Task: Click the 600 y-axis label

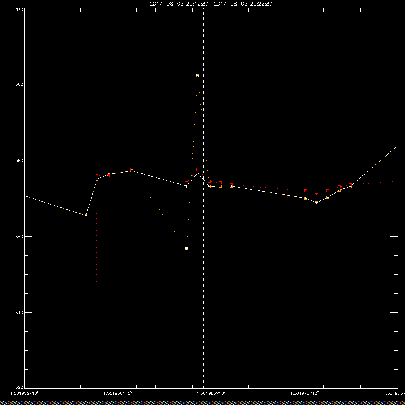Action: (19, 84)
